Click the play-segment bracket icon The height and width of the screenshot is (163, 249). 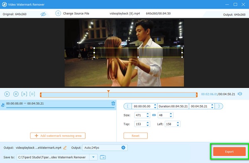pyautogui.click(x=24, y=94)
